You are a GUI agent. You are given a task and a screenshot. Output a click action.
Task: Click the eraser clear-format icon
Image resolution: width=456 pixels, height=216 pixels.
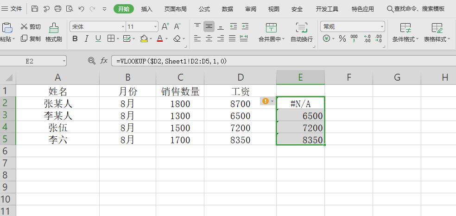177,38
